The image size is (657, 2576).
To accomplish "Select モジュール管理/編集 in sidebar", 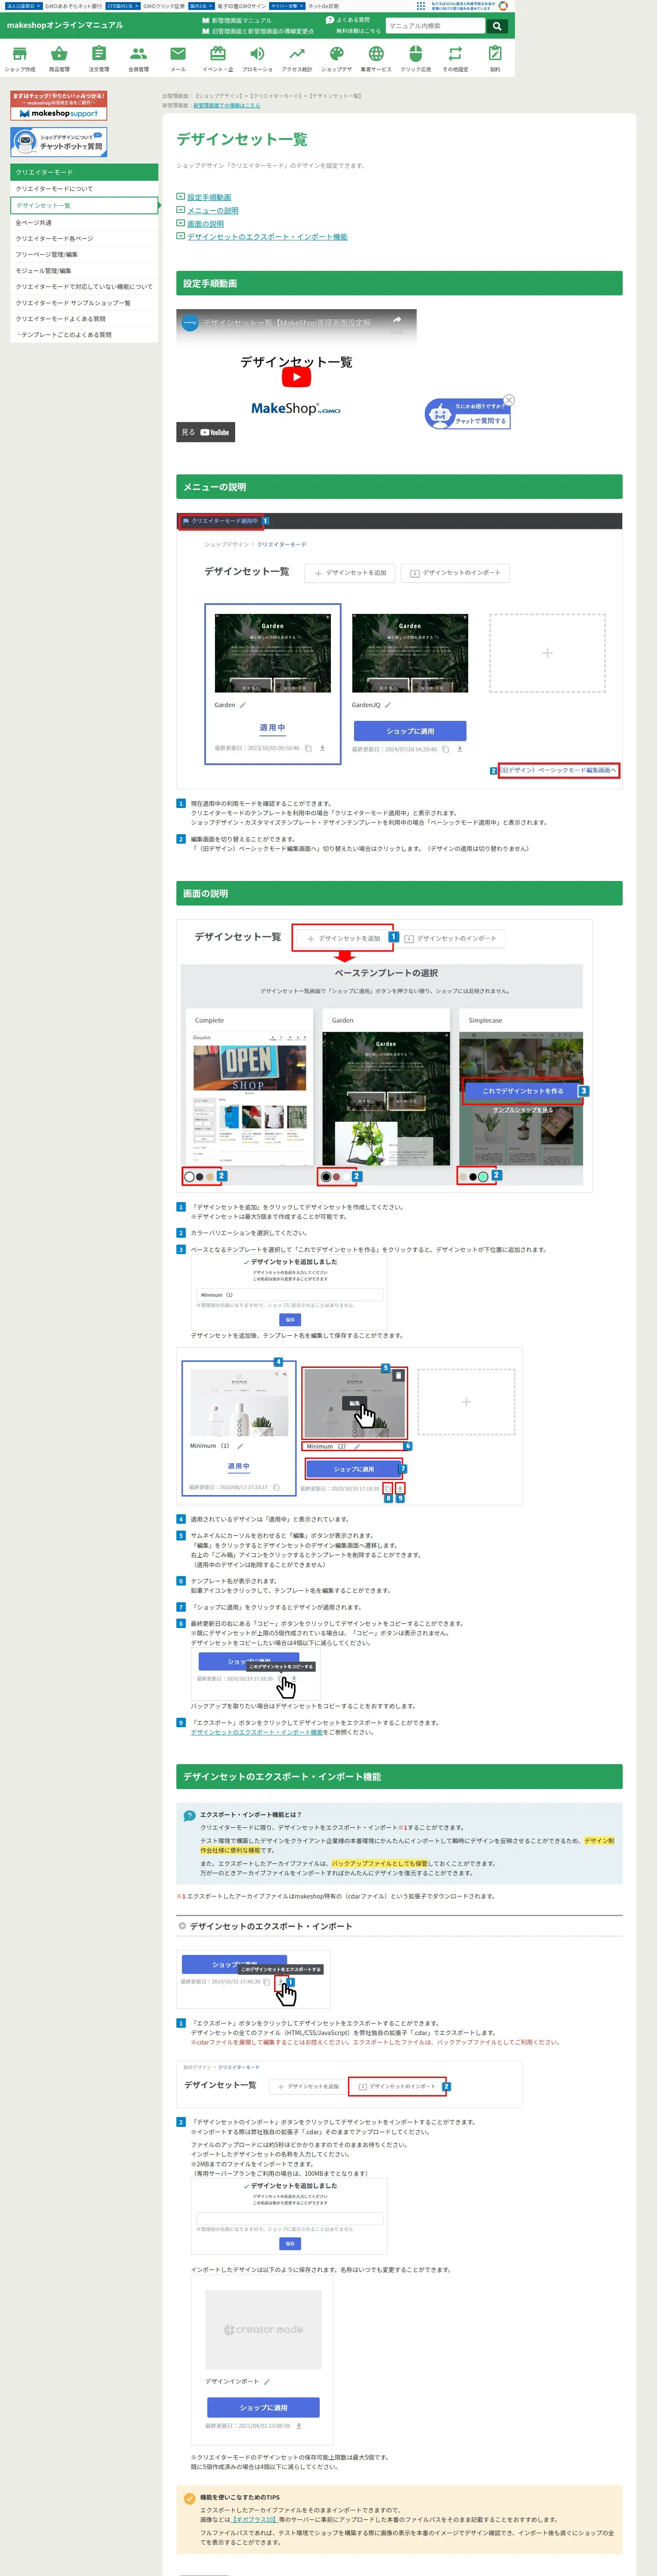I will (84, 270).
